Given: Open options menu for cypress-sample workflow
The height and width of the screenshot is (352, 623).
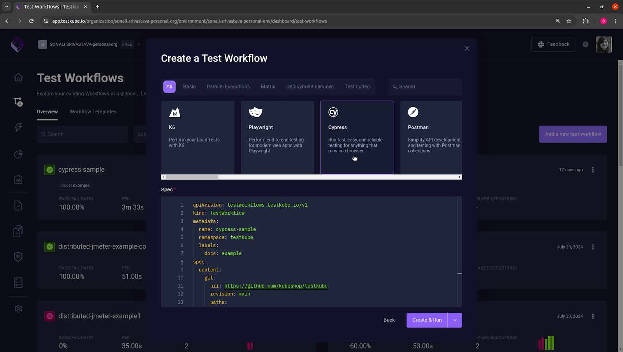Looking at the screenshot, I should (593, 170).
